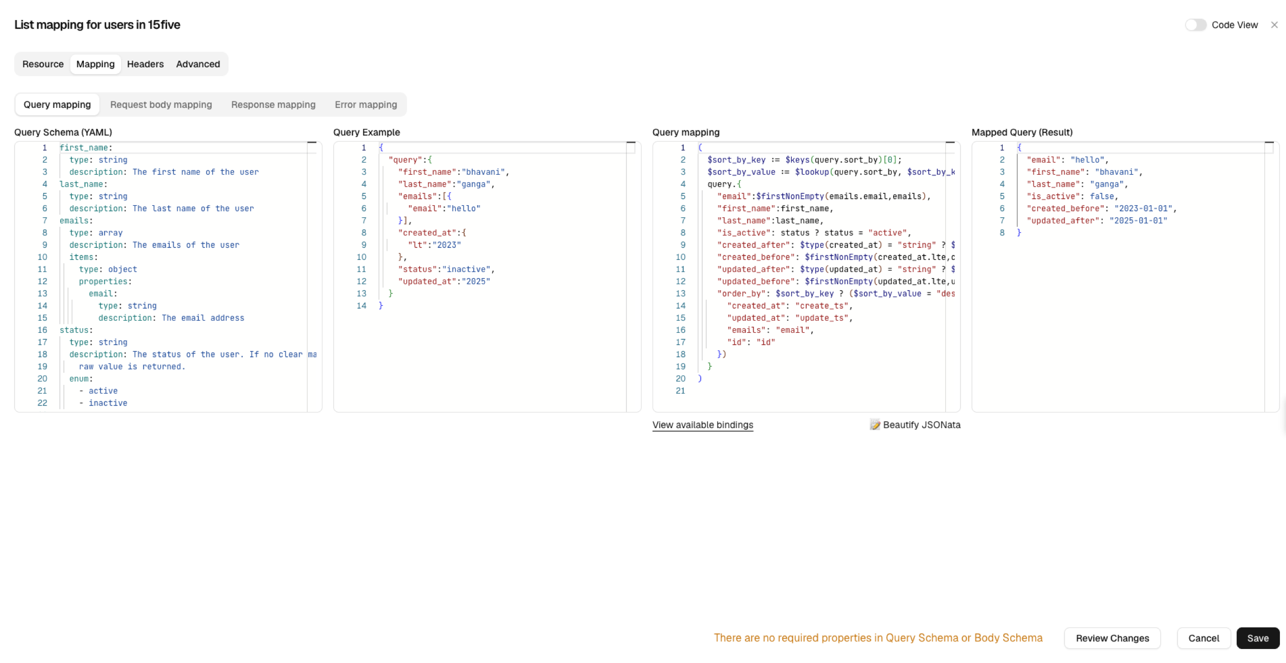Click "emails:" key in Query Schema

pyautogui.click(x=76, y=220)
